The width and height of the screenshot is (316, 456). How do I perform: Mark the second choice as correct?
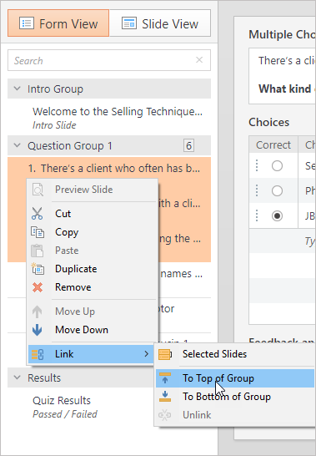click(x=277, y=190)
